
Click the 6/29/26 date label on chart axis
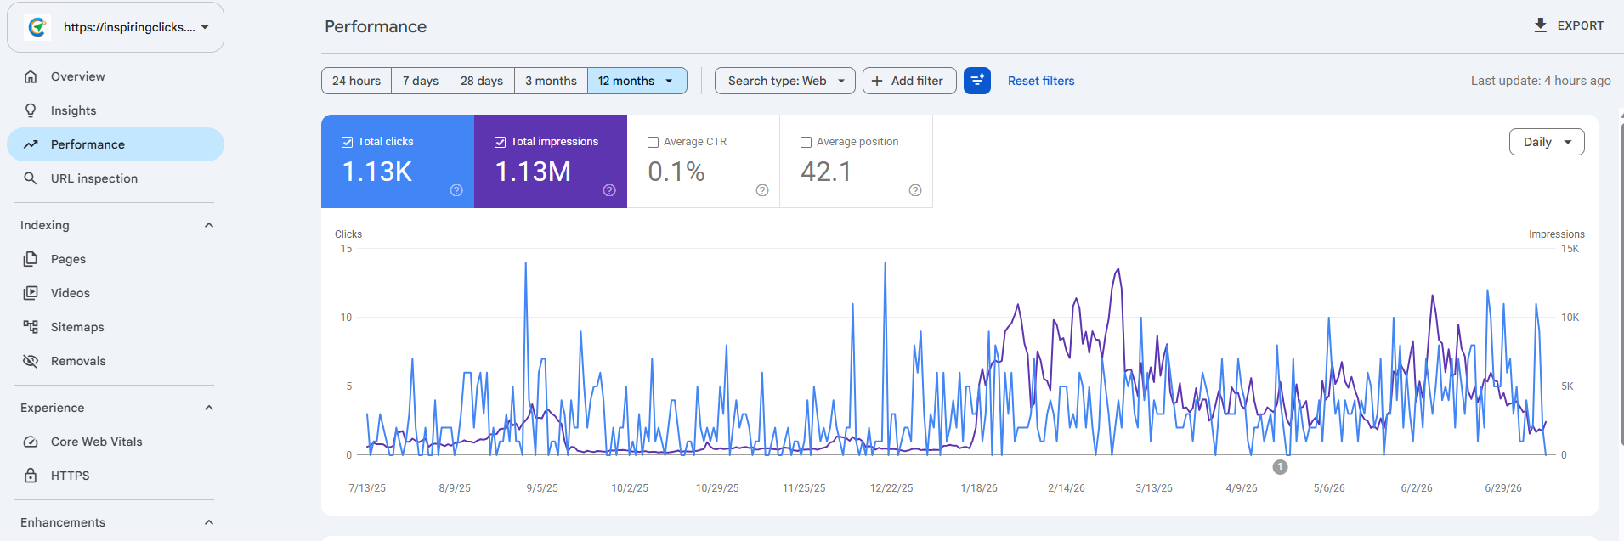(x=1503, y=488)
